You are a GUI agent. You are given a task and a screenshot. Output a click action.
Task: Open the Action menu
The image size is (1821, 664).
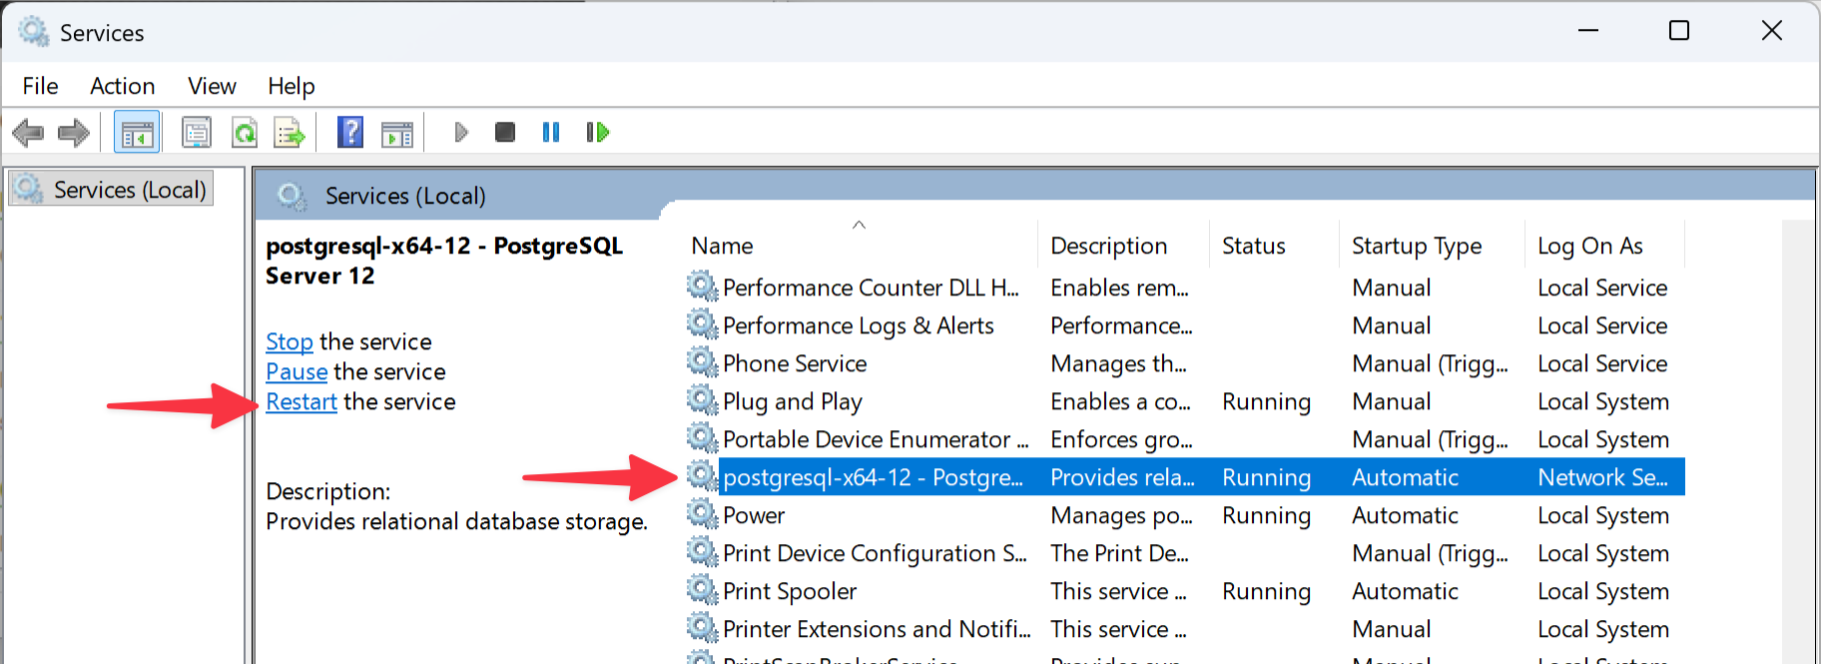pos(122,86)
